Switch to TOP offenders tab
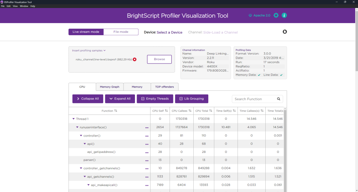358x192 pixels. 164,87
